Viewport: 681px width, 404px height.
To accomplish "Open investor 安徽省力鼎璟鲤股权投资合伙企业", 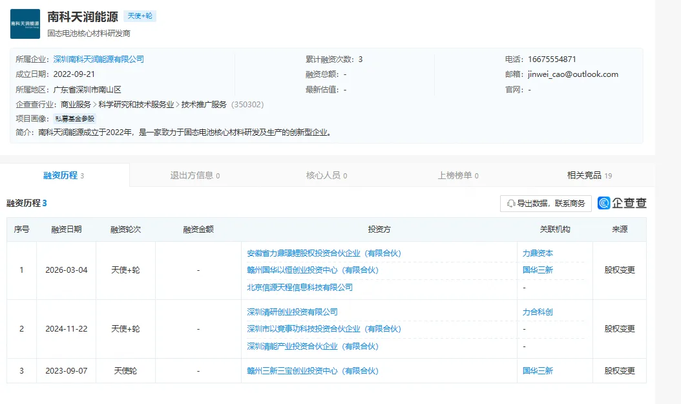I will (324, 253).
